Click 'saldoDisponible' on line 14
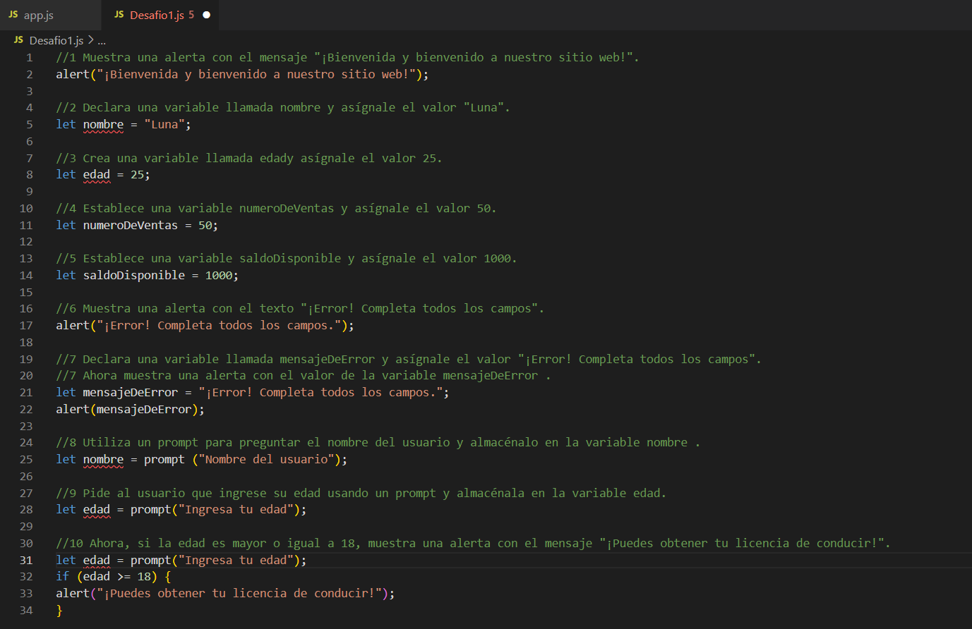This screenshot has height=629, width=972. 134,276
